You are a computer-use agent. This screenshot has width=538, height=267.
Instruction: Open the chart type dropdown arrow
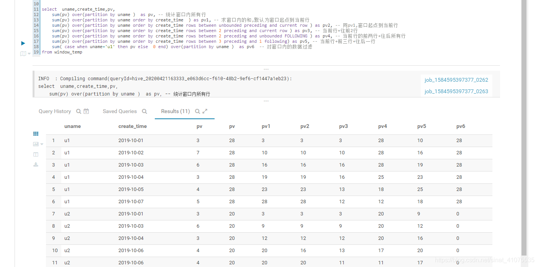42,144
